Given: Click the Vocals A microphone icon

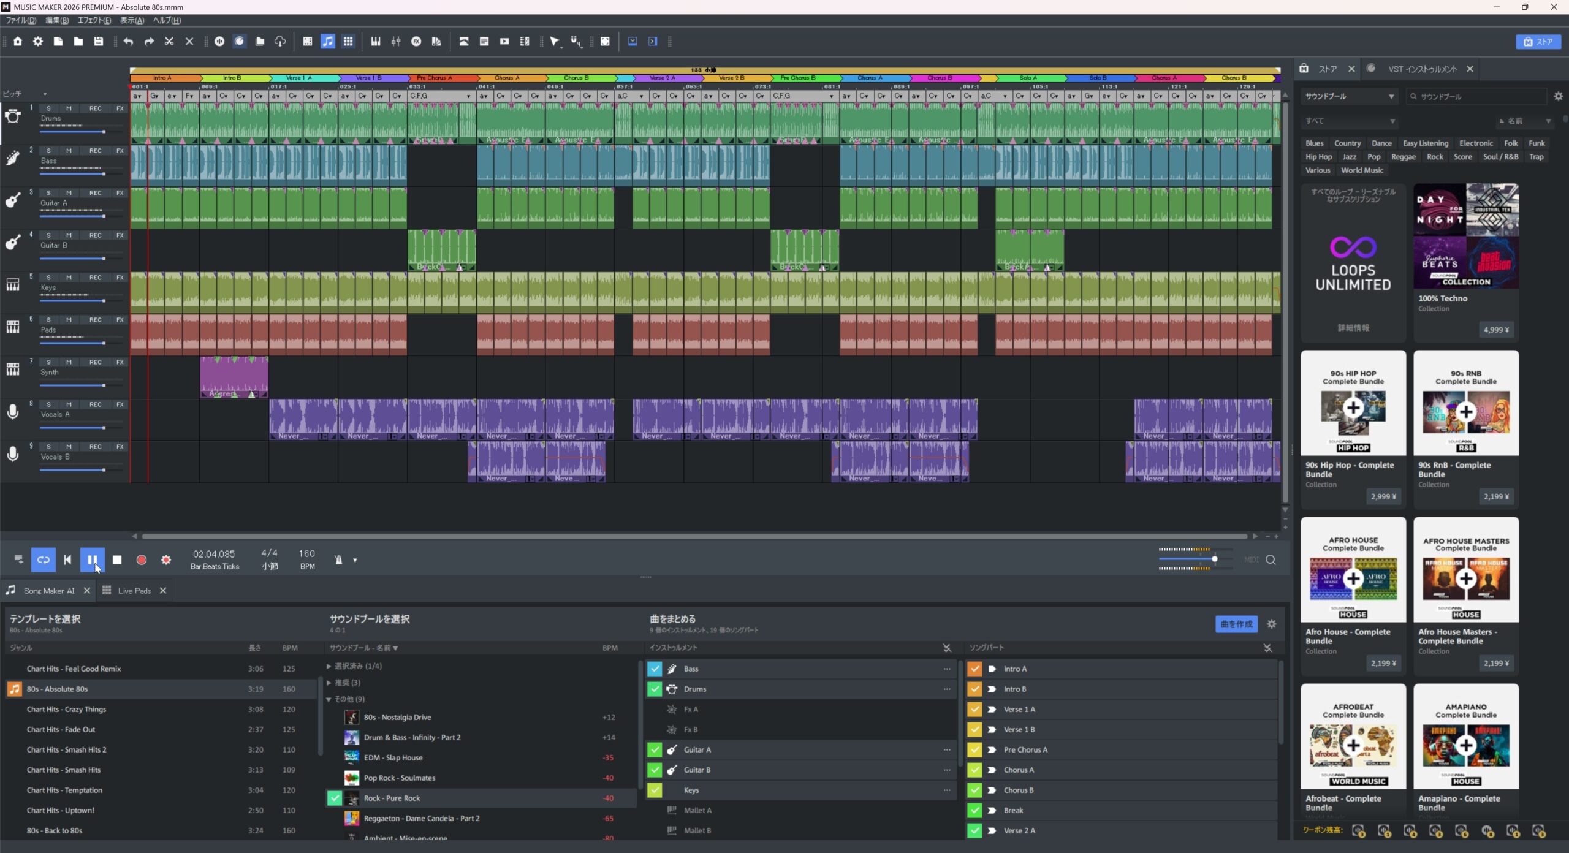Looking at the screenshot, I should pos(13,412).
